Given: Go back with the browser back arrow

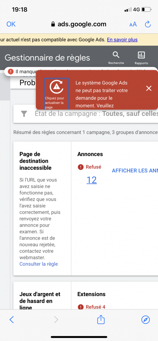Looking at the screenshot, I should click(12, 320).
